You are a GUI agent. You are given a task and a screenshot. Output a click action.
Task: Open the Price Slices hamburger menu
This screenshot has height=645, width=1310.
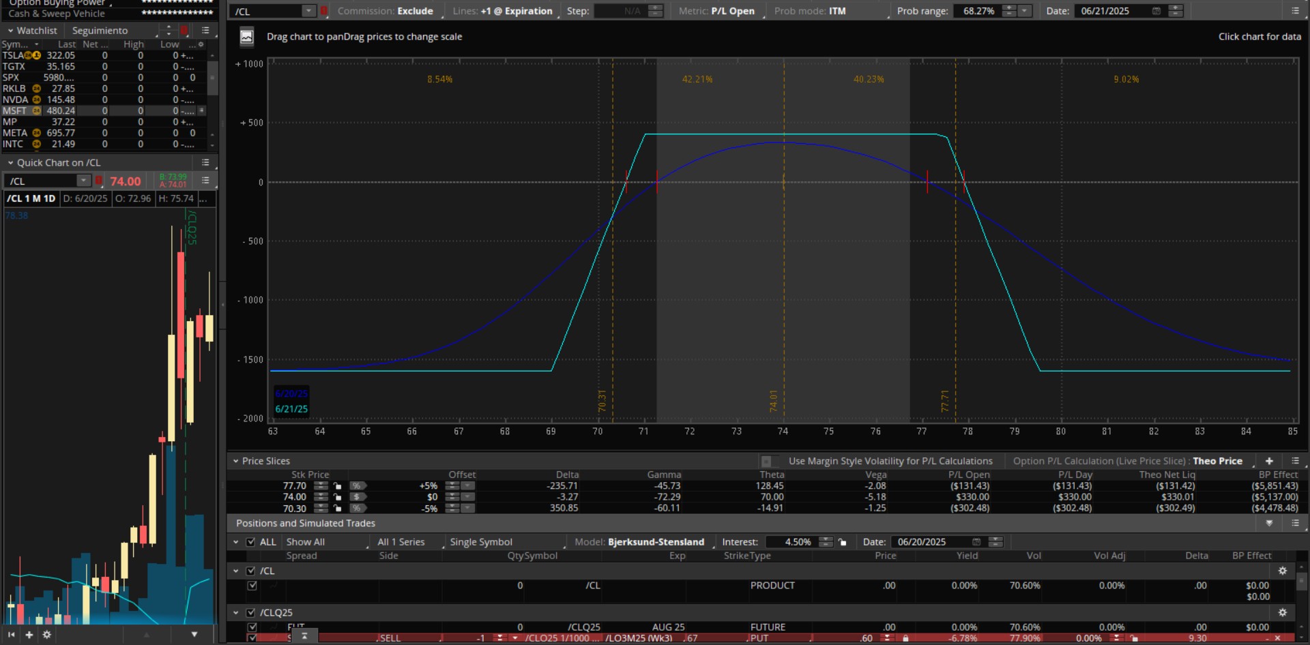[1295, 461]
